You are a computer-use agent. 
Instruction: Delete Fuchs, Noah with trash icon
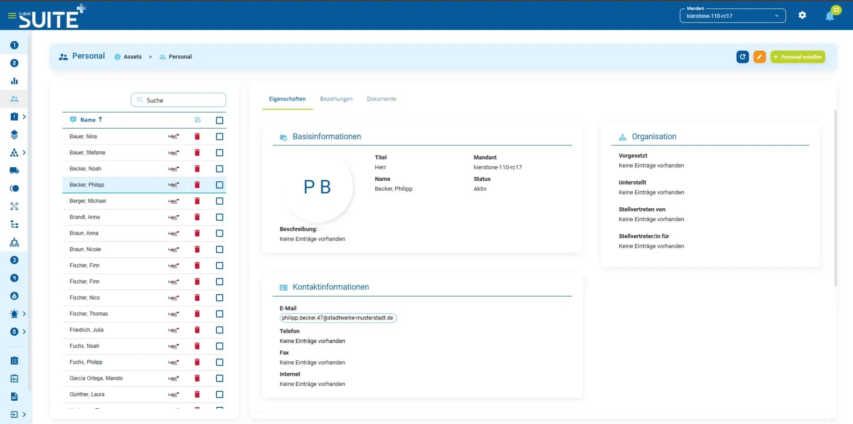pyautogui.click(x=197, y=346)
